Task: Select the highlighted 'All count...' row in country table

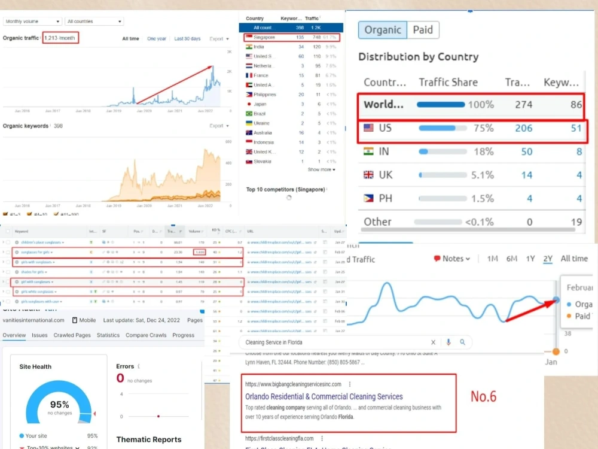Action: (291, 28)
